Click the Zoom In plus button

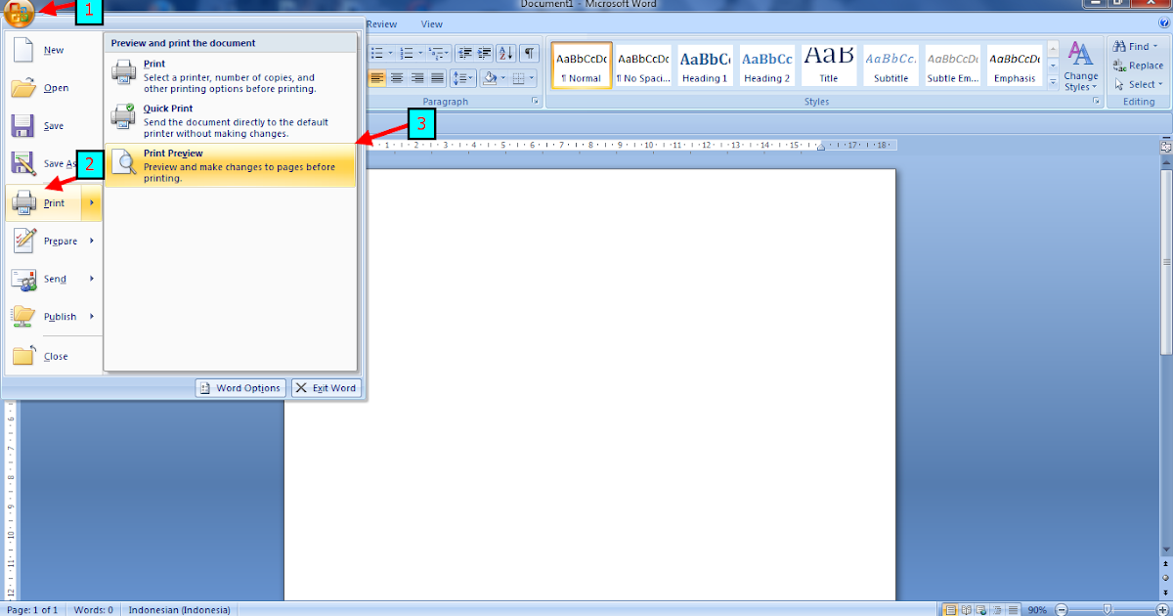(1162, 609)
